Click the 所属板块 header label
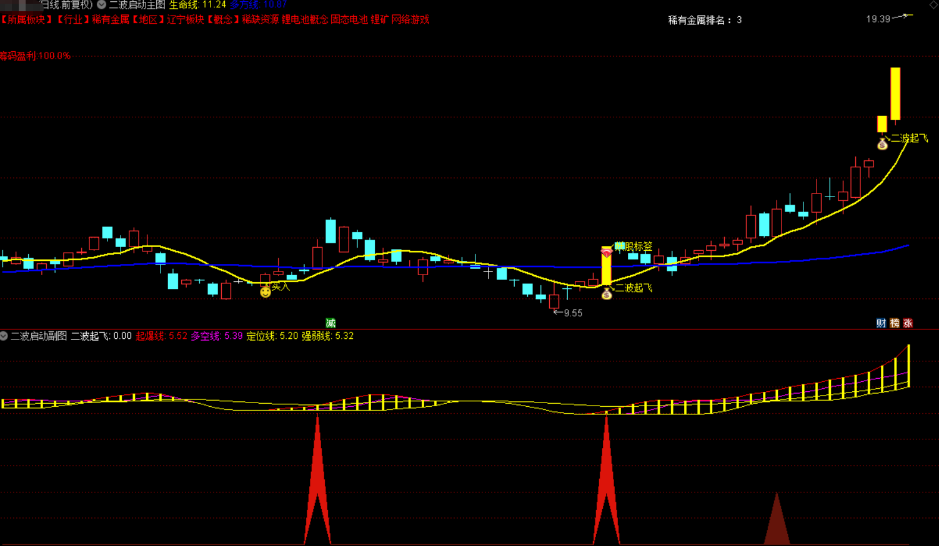939x546 pixels. [26, 19]
